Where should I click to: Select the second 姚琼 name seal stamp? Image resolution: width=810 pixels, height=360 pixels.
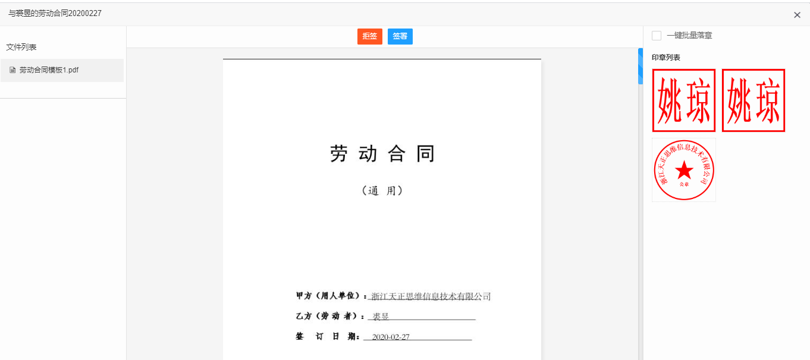(753, 100)
